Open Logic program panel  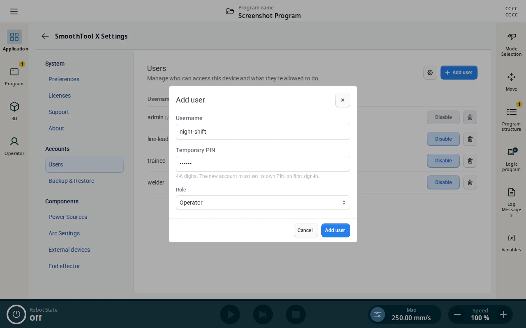pos(512,159)
